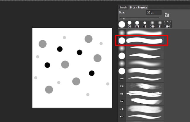Choose the soft round pressure size preset
This screenshot has height=122, width=190.
point(141,48)
